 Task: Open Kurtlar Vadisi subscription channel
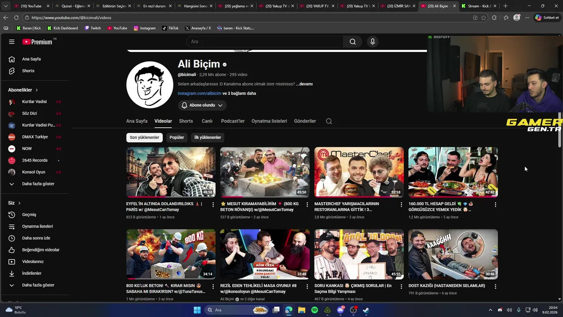[34, 102]
